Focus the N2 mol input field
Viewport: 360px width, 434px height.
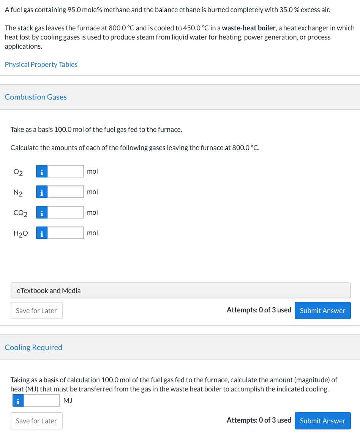coord(66,192)
